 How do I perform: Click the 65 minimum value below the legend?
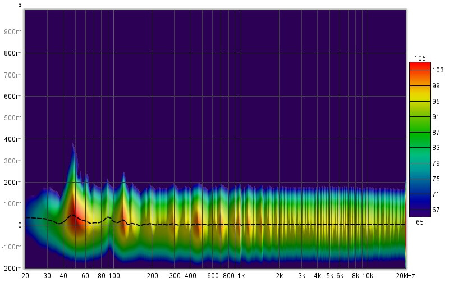pyautogui.click(x=420, y=222)
